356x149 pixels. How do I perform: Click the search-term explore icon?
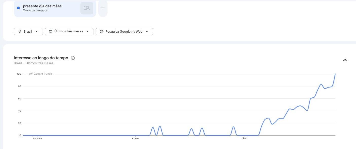[87, 8]
